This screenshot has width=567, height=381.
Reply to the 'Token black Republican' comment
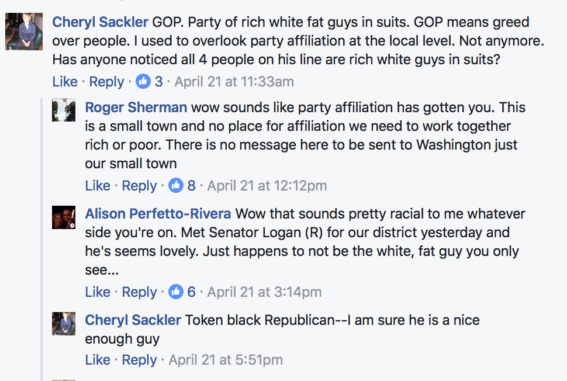[139, 361]
